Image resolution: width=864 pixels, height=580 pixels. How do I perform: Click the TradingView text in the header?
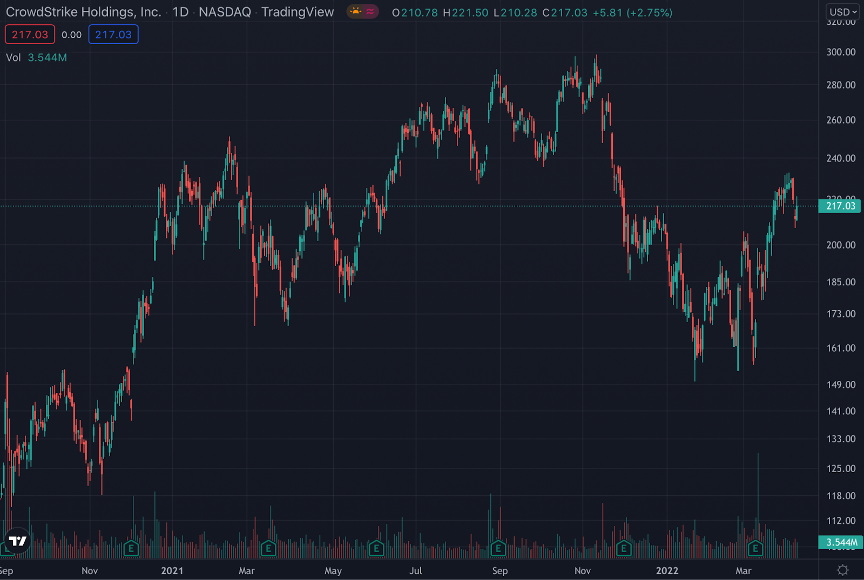(298, 12)
